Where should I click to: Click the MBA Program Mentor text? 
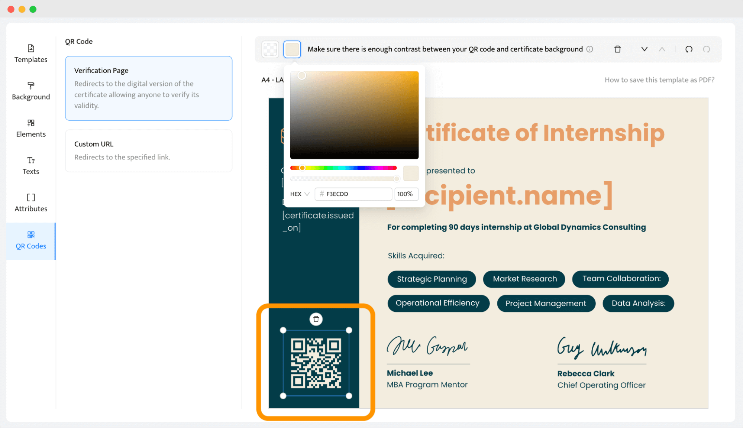click(x=427, y=385)
